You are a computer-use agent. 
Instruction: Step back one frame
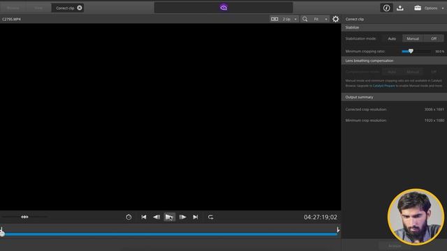[156, 217]
